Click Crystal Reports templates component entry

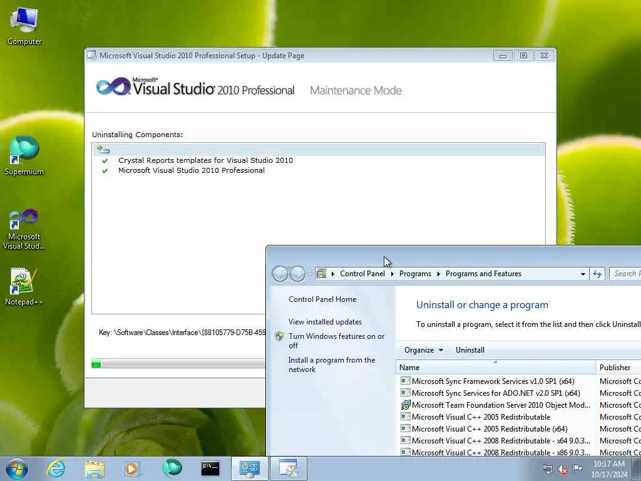point(205,160)
